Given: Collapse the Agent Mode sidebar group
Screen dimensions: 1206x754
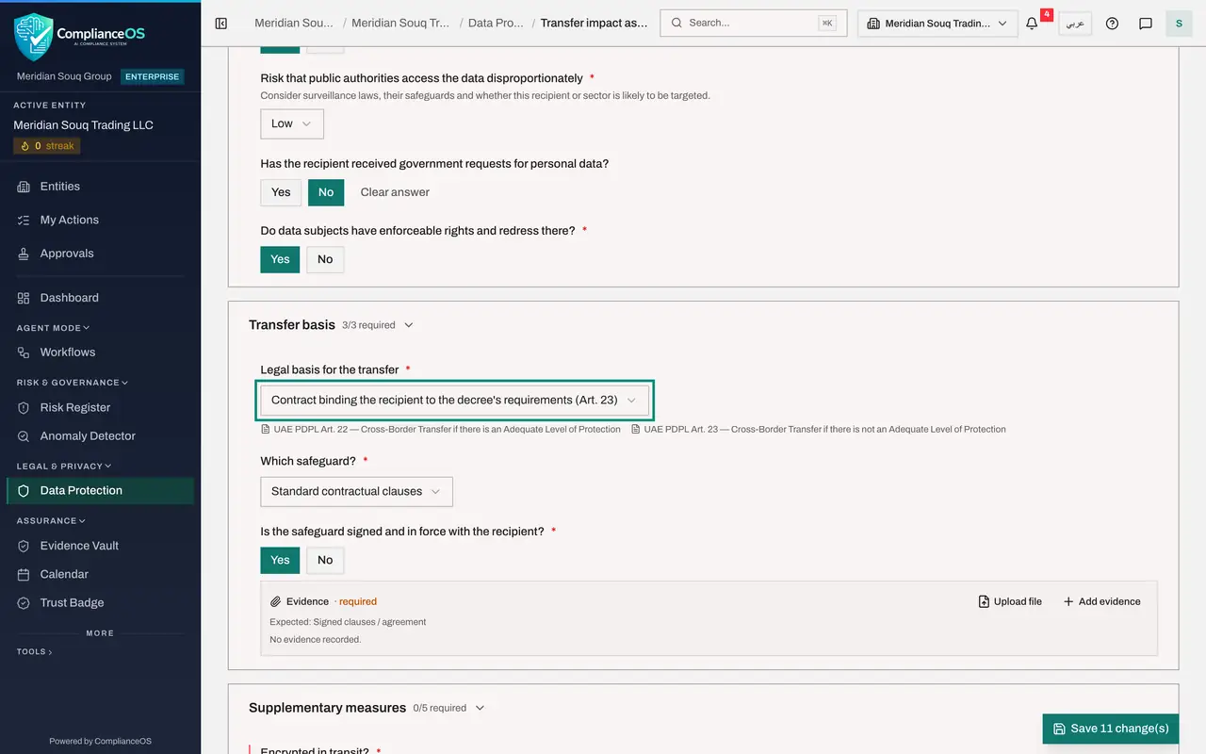Looking at the screenshot, I should pyautogui.click(x=53, y=328).
